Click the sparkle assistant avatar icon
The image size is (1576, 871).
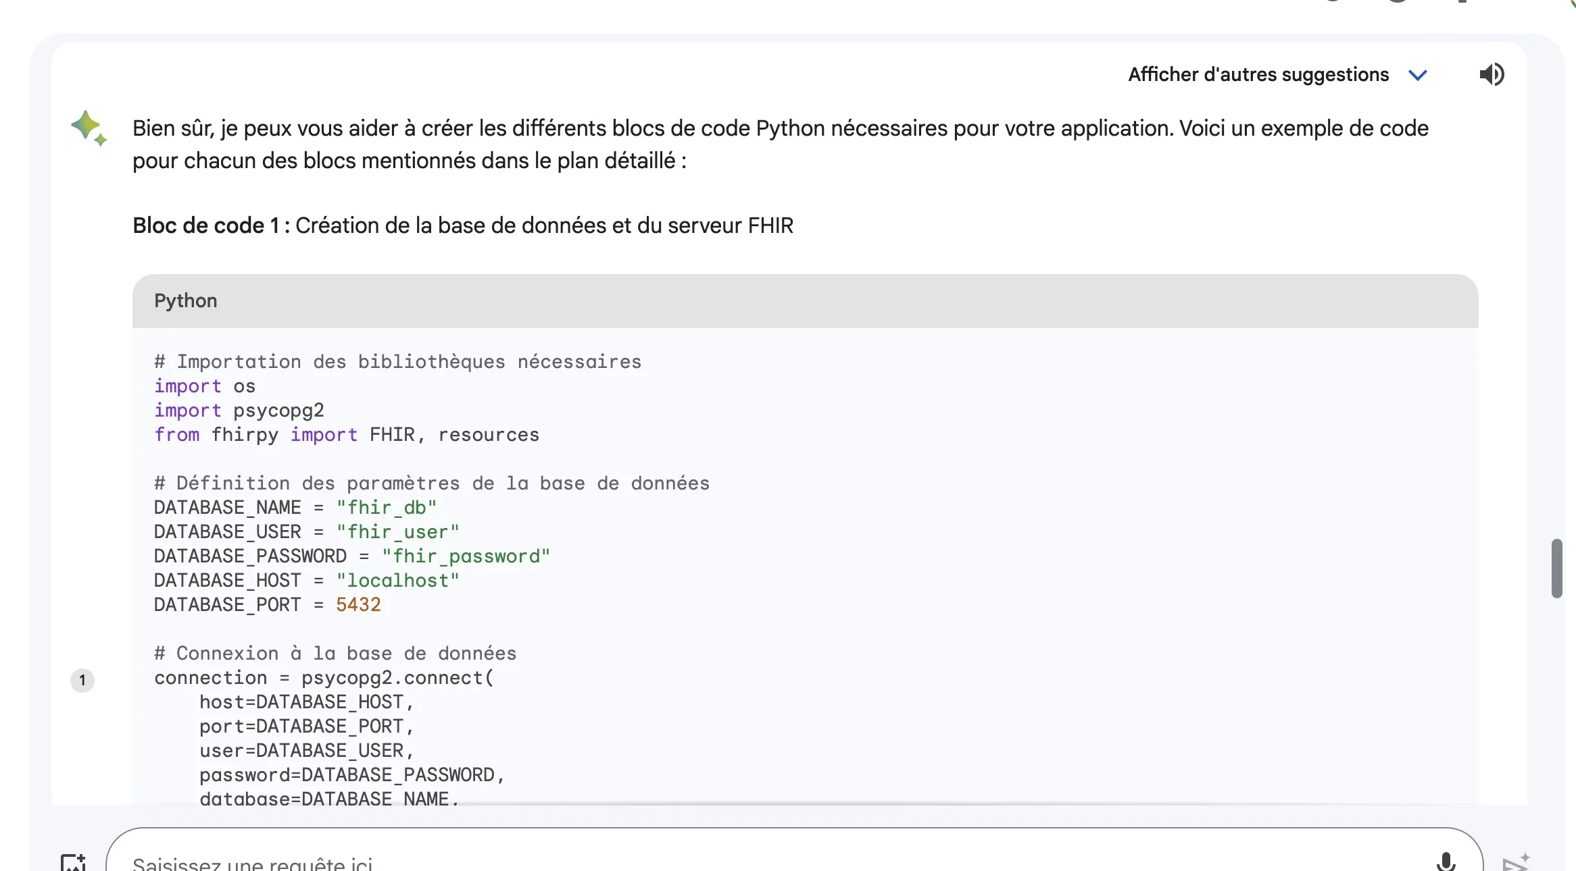pyautogui.click(x=89, y=127)
